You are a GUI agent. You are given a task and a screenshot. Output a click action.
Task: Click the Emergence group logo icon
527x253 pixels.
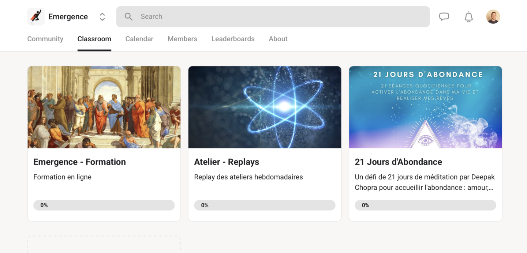pos(36,16)
